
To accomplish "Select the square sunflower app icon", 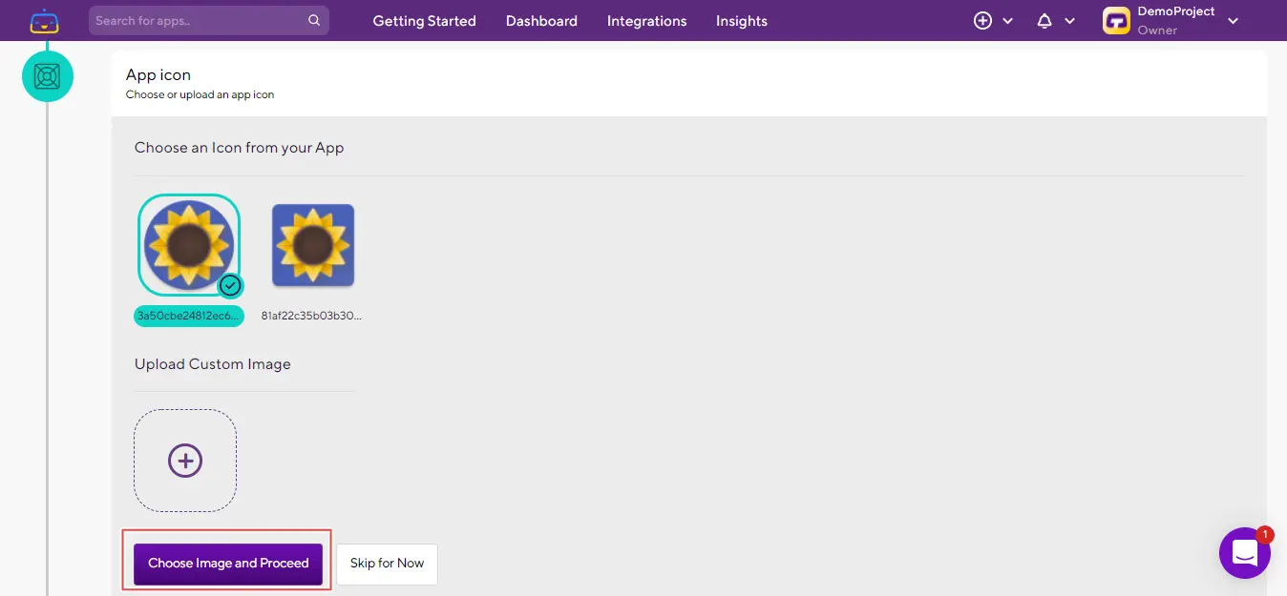I will click(313, 245).
